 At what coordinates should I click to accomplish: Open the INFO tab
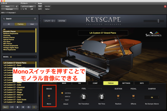coord(142,83)
